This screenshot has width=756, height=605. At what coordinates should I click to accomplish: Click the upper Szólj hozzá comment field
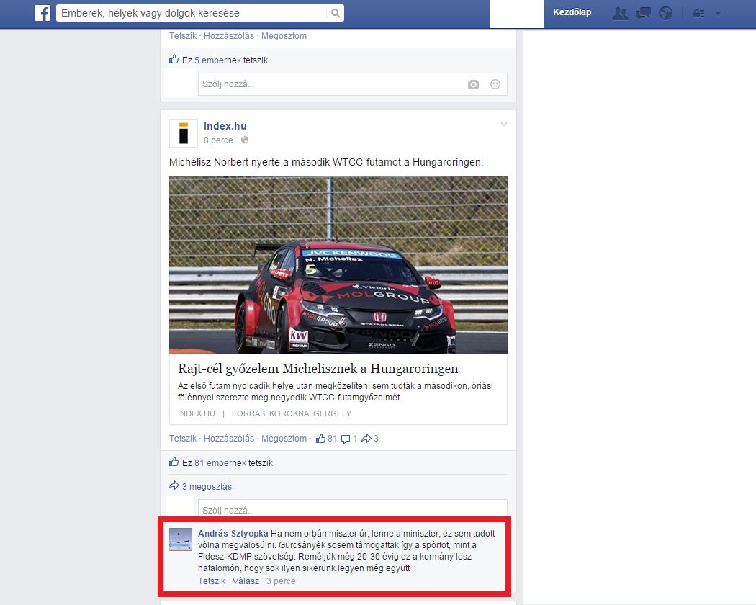(x=353, y=84)
